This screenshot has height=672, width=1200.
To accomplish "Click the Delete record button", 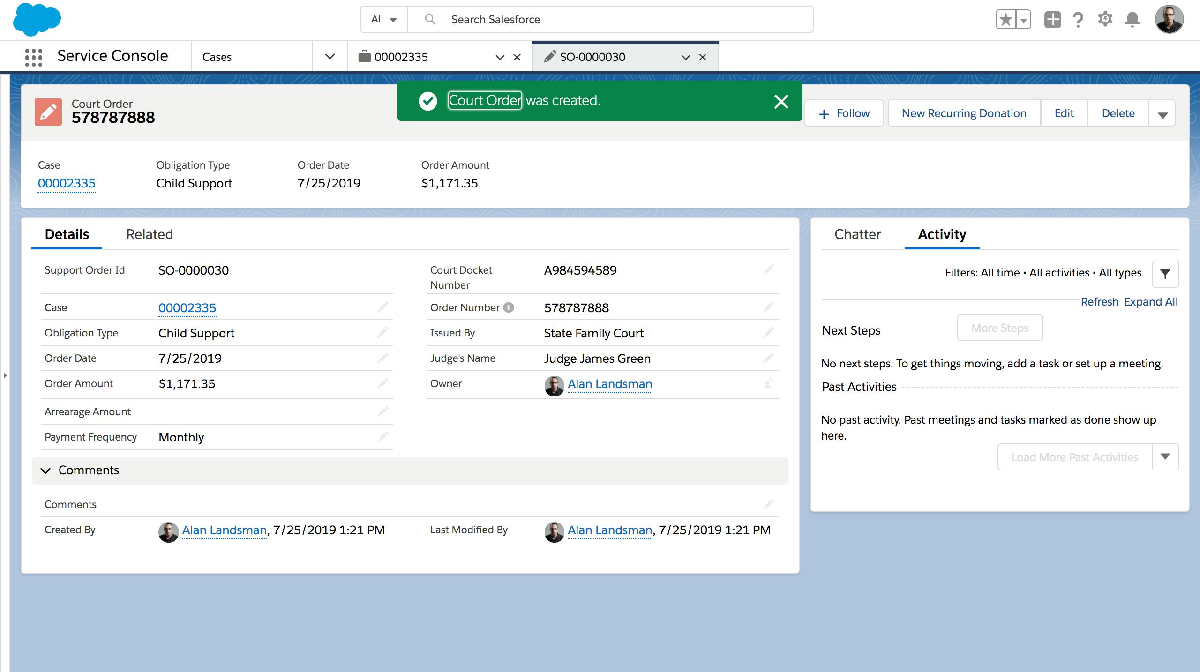I will click(1118, 113).
